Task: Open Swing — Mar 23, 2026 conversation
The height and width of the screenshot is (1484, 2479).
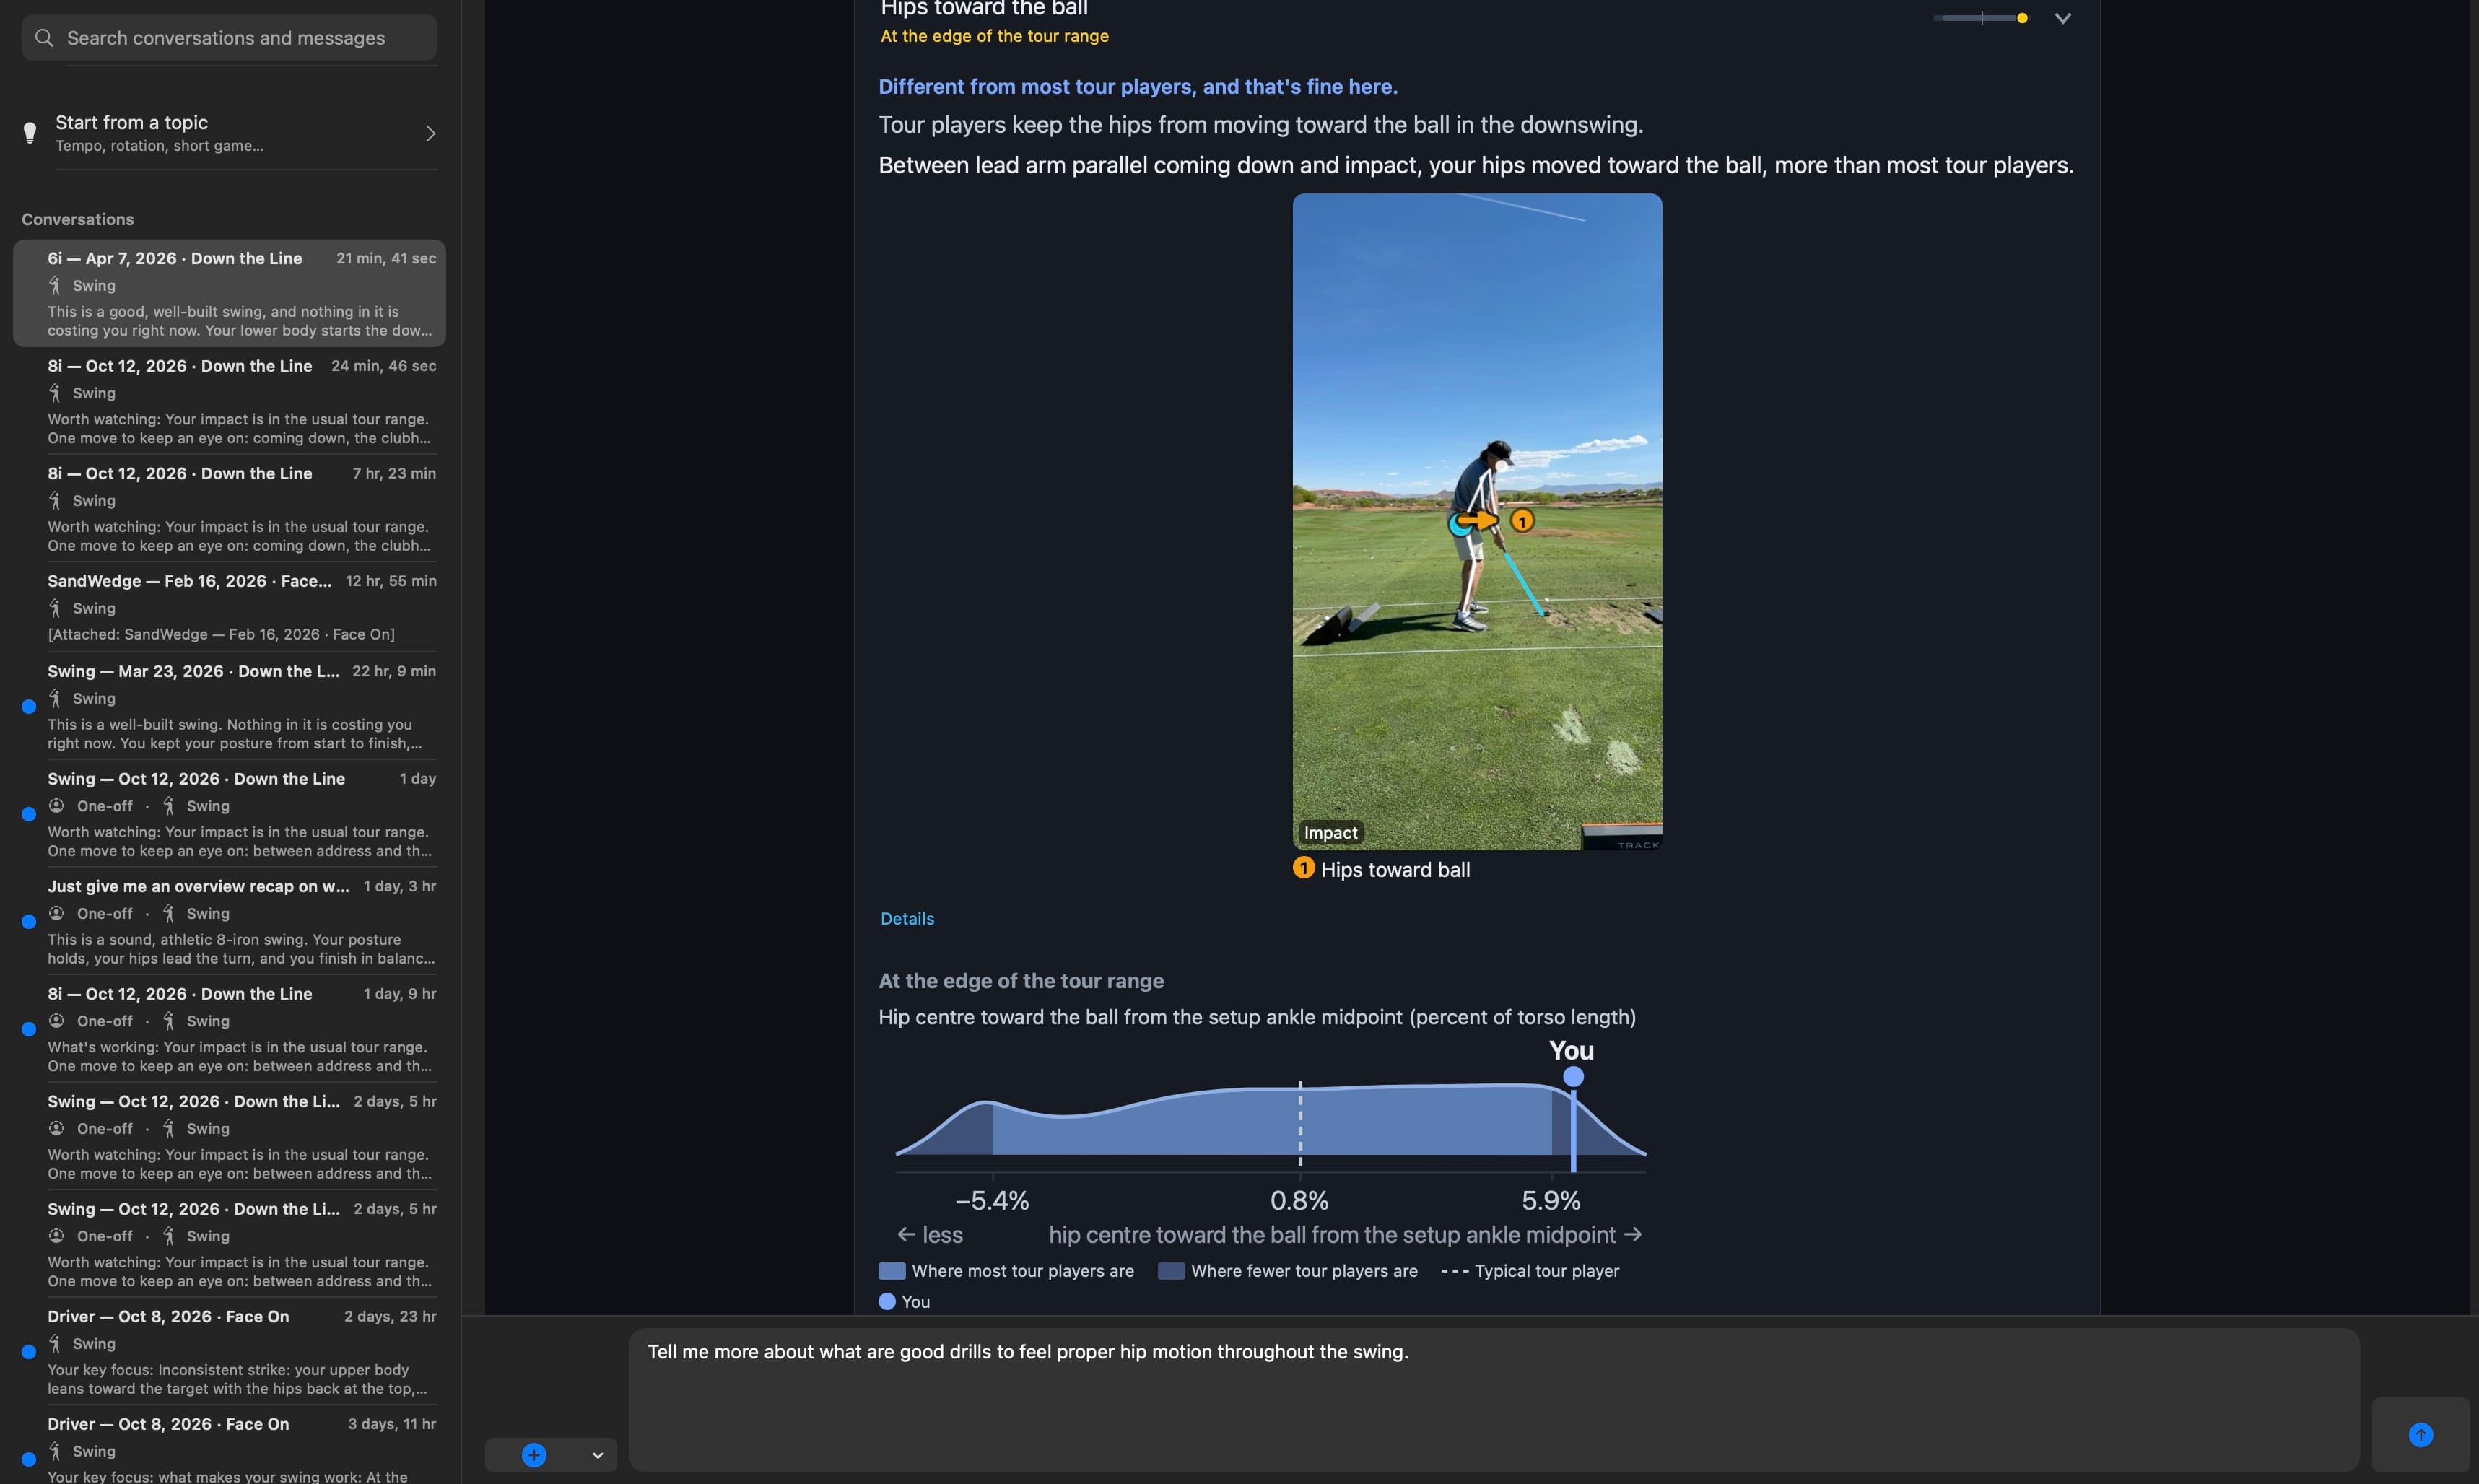Action: (x=229, y=706)
